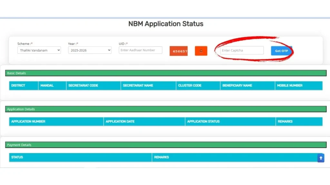Click the APPLICATION NUMBER column header
This screenshot has width=330, height=185.
[x=56, y=121]
